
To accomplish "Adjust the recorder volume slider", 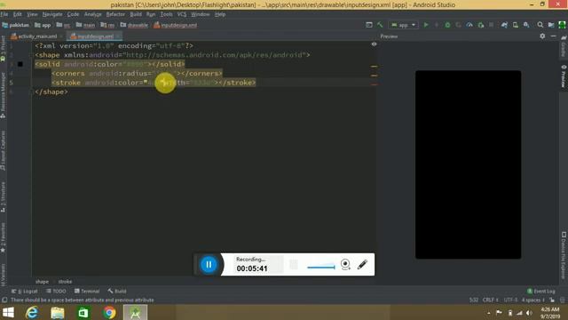I will pos(321,267).
